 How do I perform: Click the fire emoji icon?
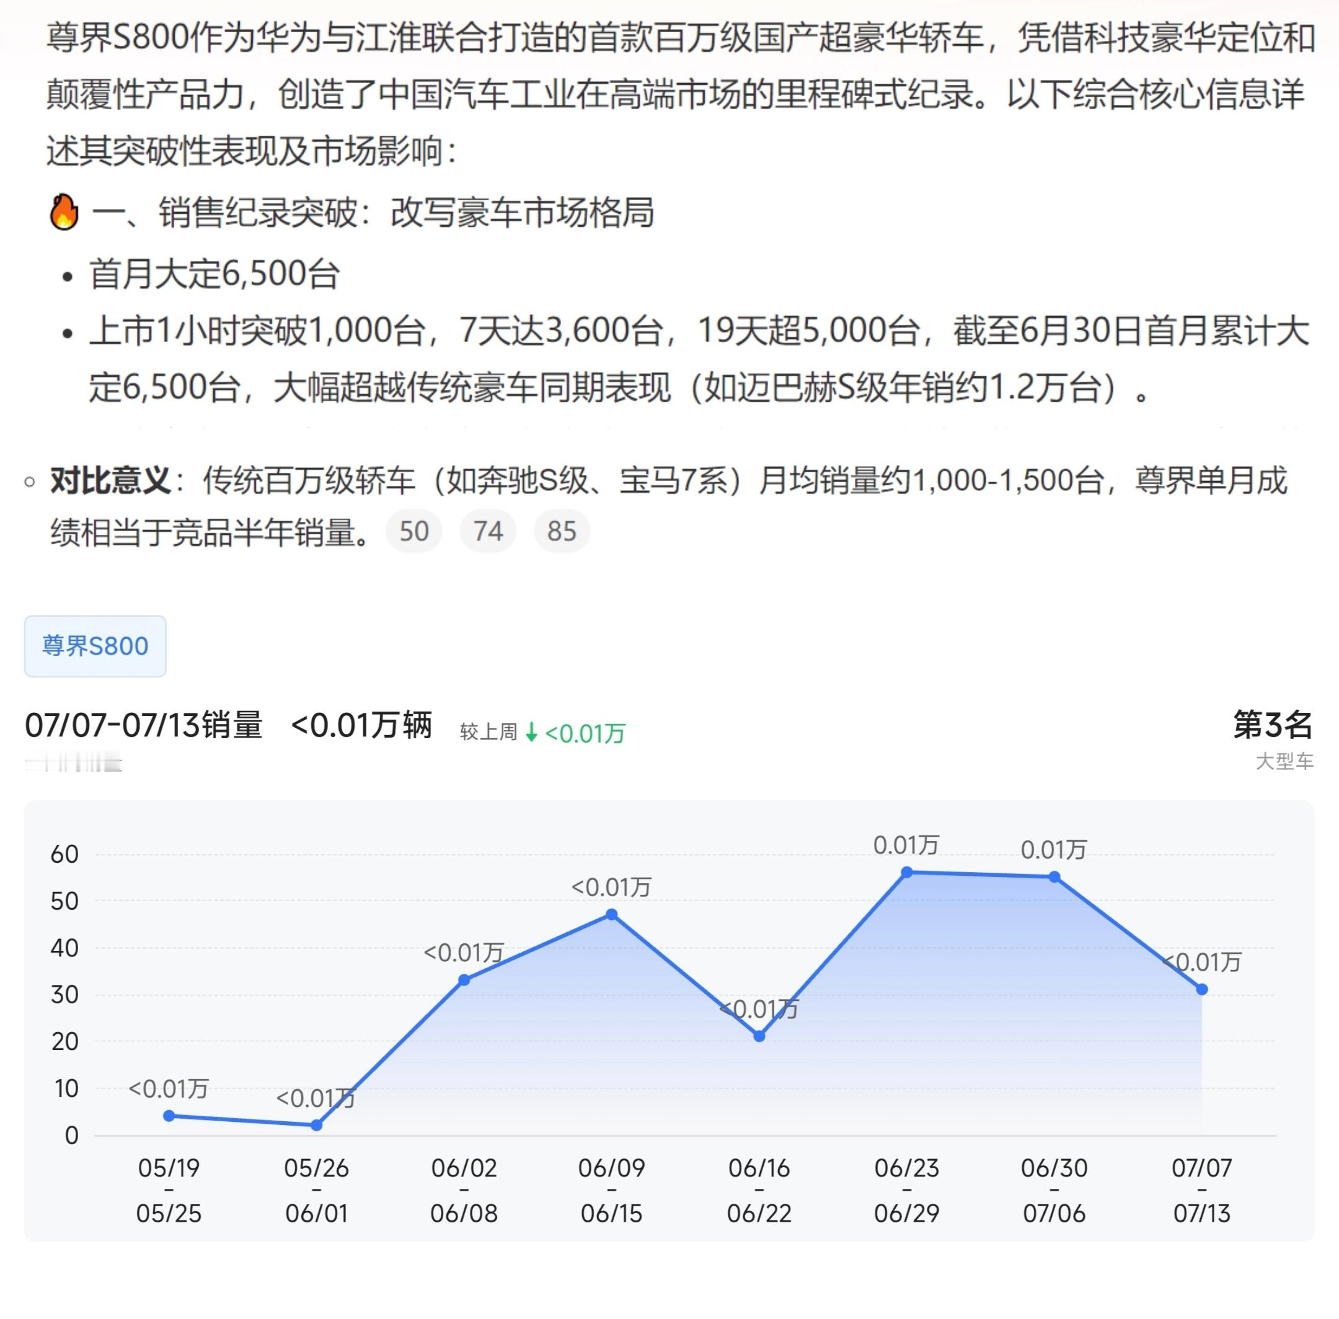[x=64, y=212]
